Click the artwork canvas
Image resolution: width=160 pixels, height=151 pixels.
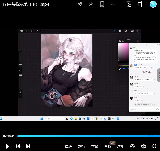click(x=67, y=70)
